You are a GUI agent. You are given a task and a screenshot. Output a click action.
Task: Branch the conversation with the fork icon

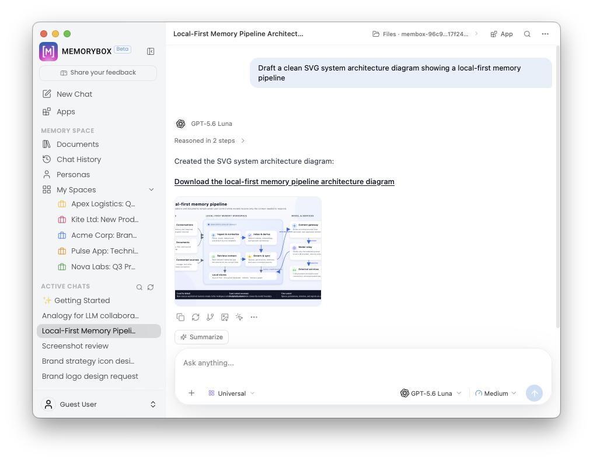pyautogui.click(x=210, y=317)
